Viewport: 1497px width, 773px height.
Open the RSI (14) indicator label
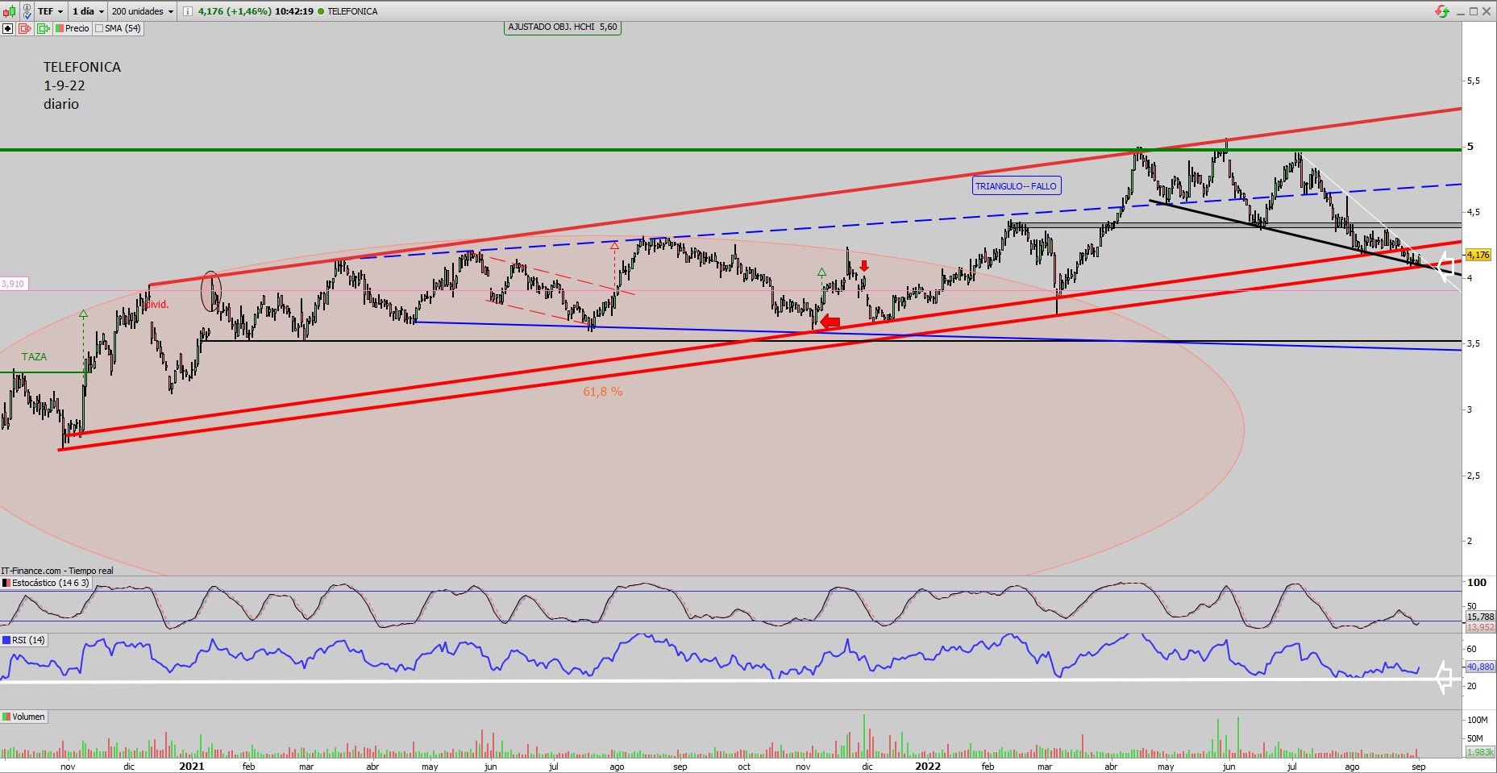coord(28,640)
